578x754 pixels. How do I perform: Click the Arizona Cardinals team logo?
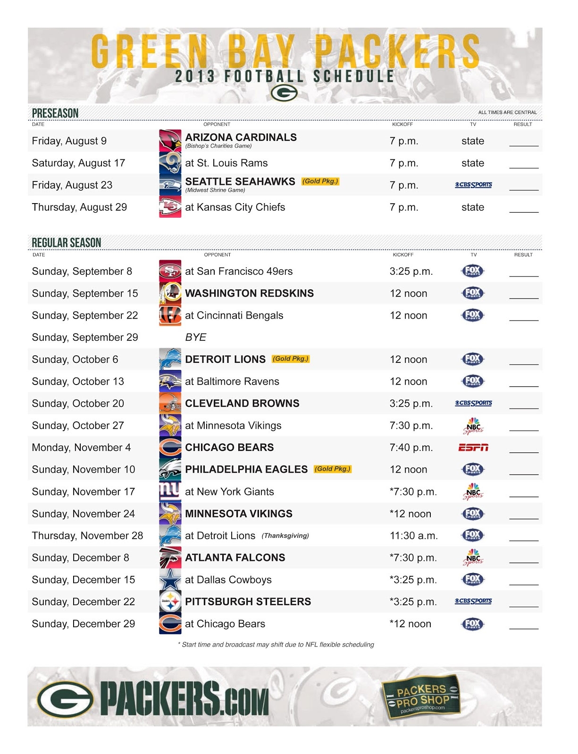[x=170, y=140]
